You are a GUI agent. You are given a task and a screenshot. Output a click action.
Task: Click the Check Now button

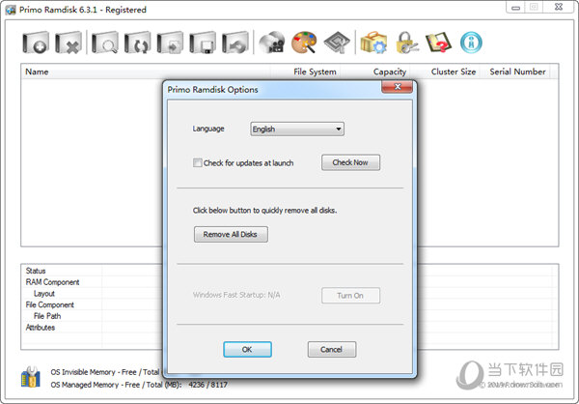[350, 162]
